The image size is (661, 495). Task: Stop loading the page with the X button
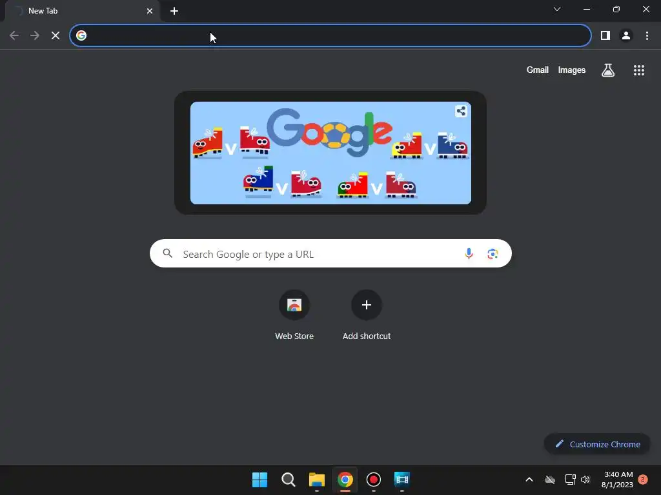pos(56,36)
